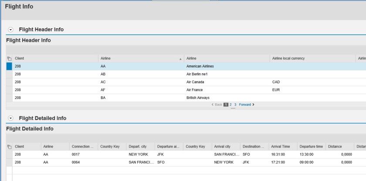Screen dimensions: 366x181
Task: Sort by the Airline local currency column header
Action: 288,58
